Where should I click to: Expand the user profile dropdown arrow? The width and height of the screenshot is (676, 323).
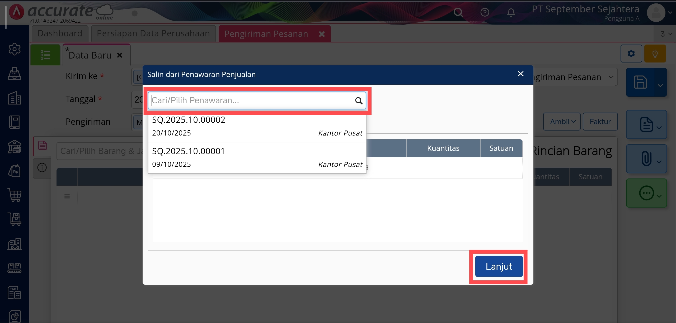pos(670,12)
